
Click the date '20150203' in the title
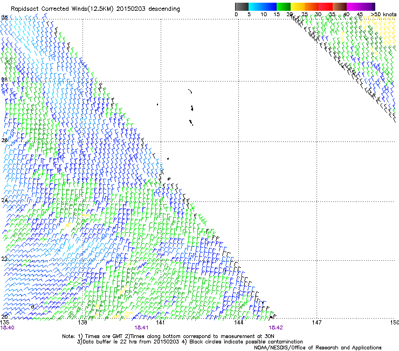[x=131, y=9]
